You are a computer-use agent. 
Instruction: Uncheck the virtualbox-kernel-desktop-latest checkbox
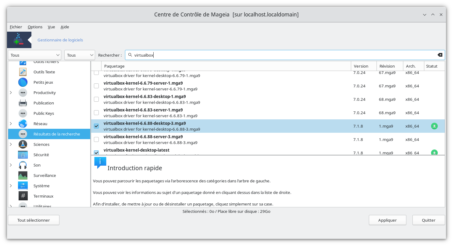96,153
